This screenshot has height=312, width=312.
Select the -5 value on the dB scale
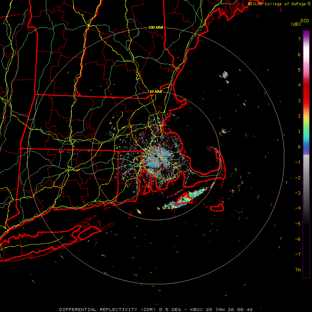pyautogui.click(x=298, y=224)
